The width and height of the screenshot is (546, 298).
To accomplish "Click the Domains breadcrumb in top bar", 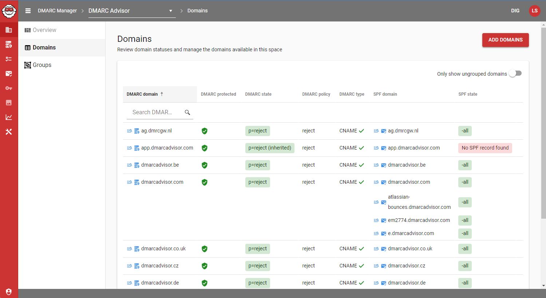I will coord(197,11).
